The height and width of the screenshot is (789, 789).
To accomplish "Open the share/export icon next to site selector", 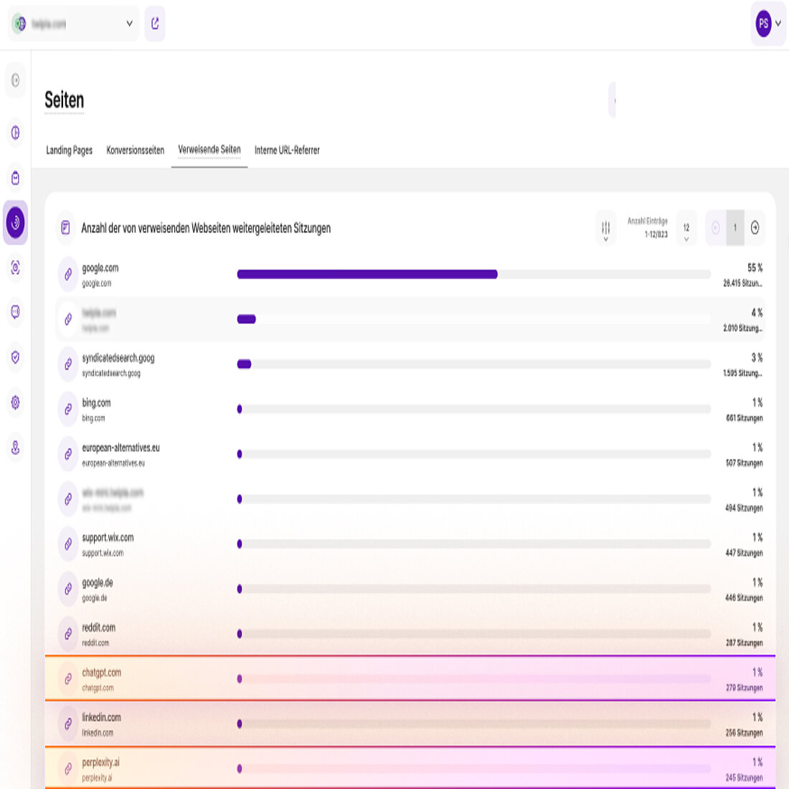I will click(155, 24).
